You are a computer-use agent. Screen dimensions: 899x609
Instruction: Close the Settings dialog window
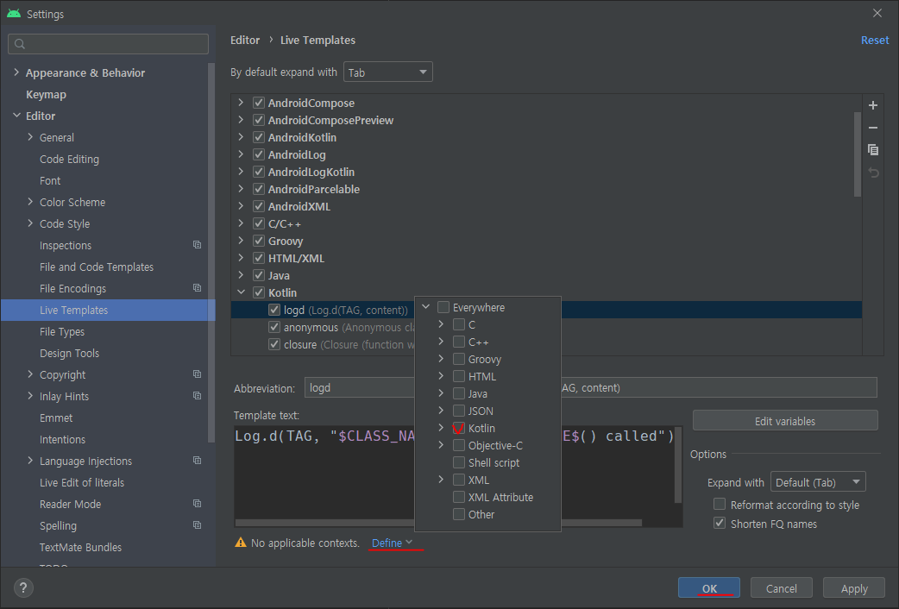[877, 13]
